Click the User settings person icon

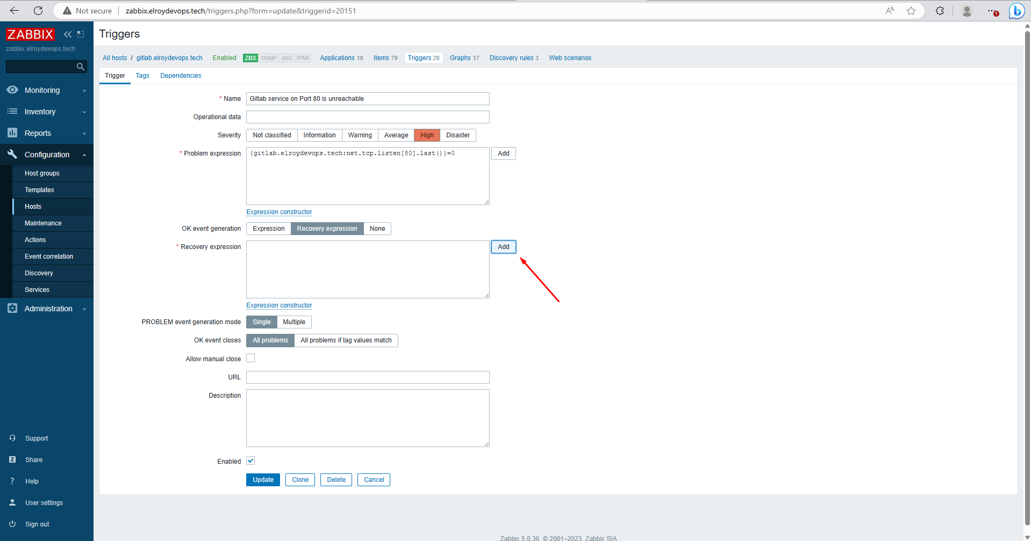coord(12,502)
